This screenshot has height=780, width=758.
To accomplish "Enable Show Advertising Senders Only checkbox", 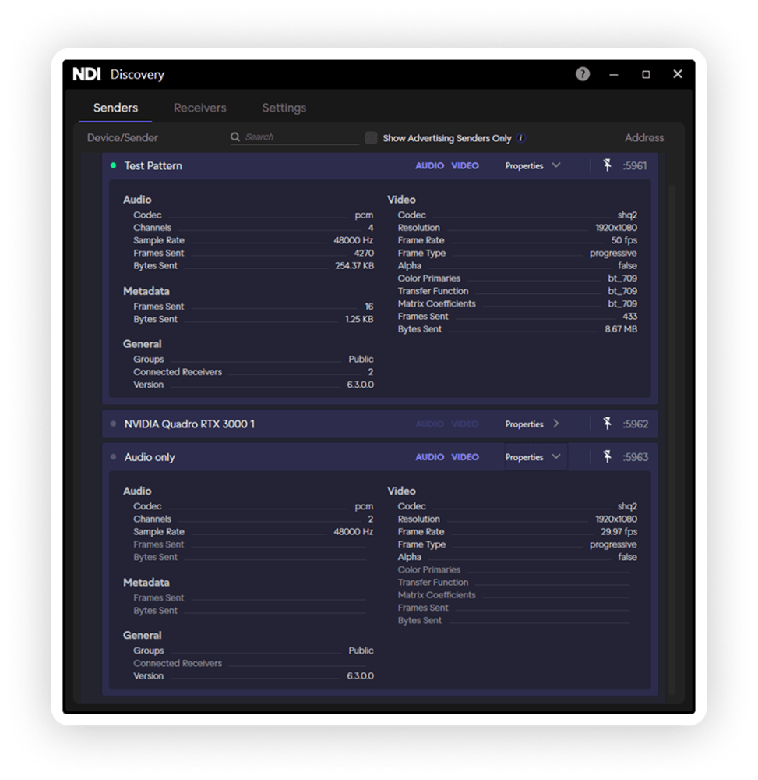I will 372,138.
